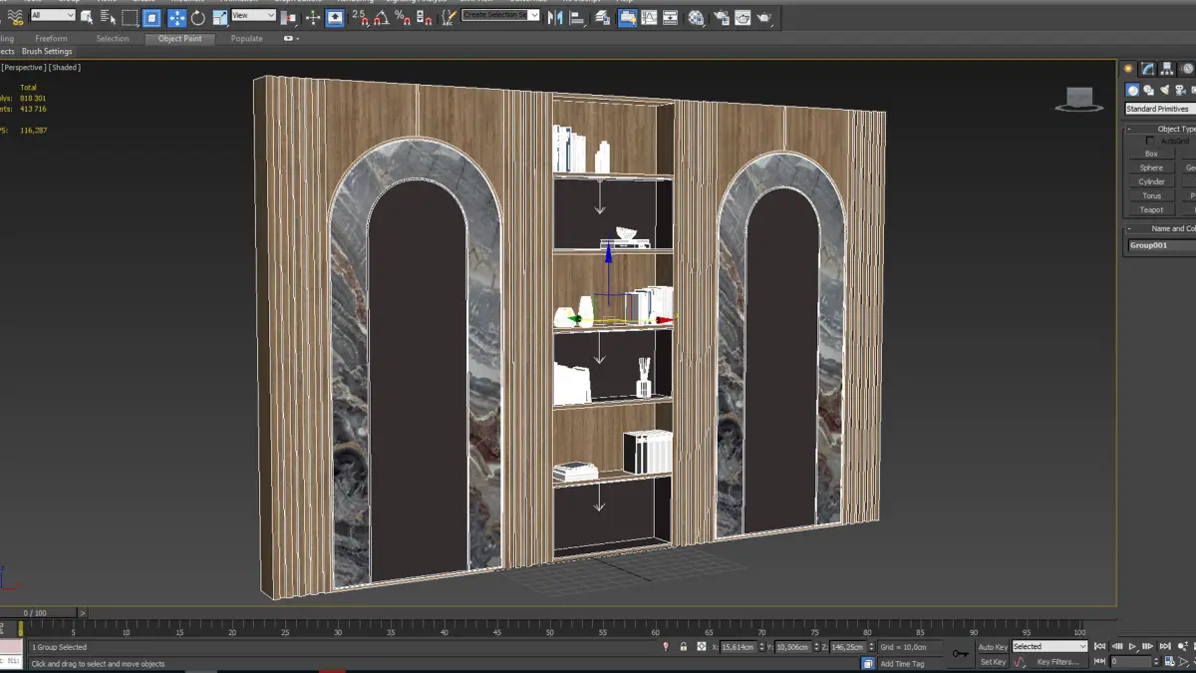Click the Set Key button

993,662
